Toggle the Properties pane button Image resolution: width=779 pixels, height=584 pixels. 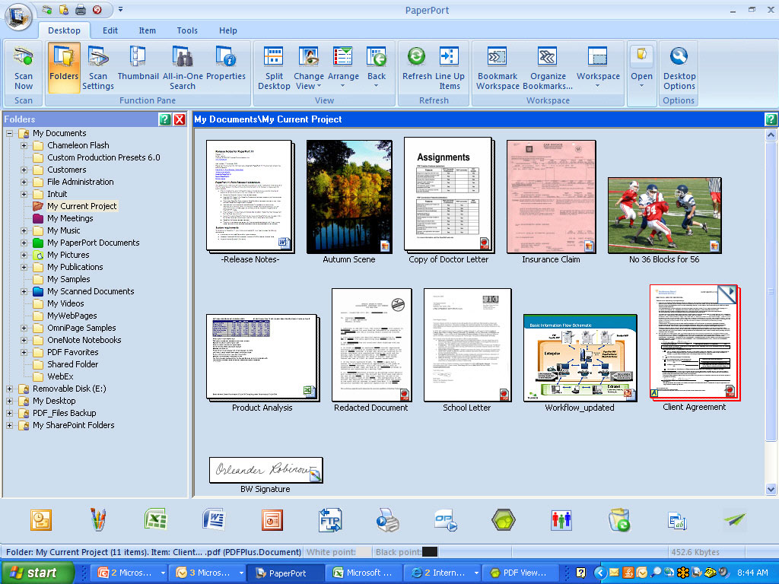[x=225, y=67]
